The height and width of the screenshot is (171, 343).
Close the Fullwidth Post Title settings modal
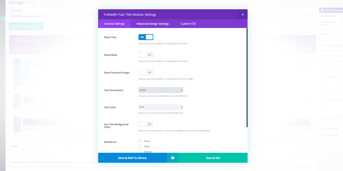pos(243,14)
